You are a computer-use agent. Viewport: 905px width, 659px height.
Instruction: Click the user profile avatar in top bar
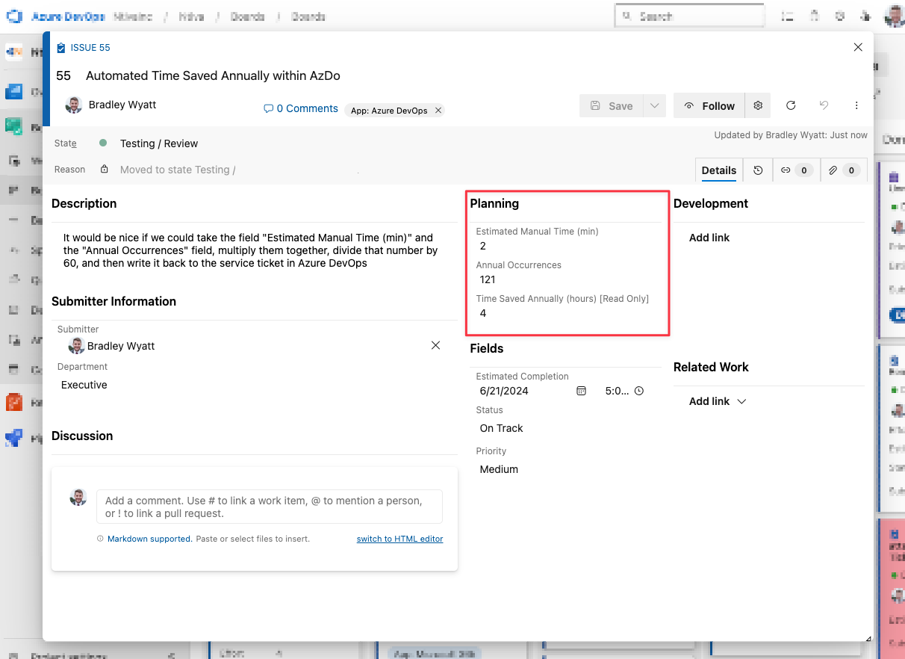895,16
